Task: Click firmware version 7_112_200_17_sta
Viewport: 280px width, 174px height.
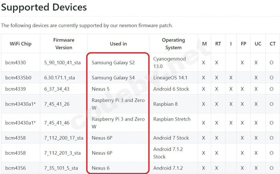Action: click(x=64, y=138)
